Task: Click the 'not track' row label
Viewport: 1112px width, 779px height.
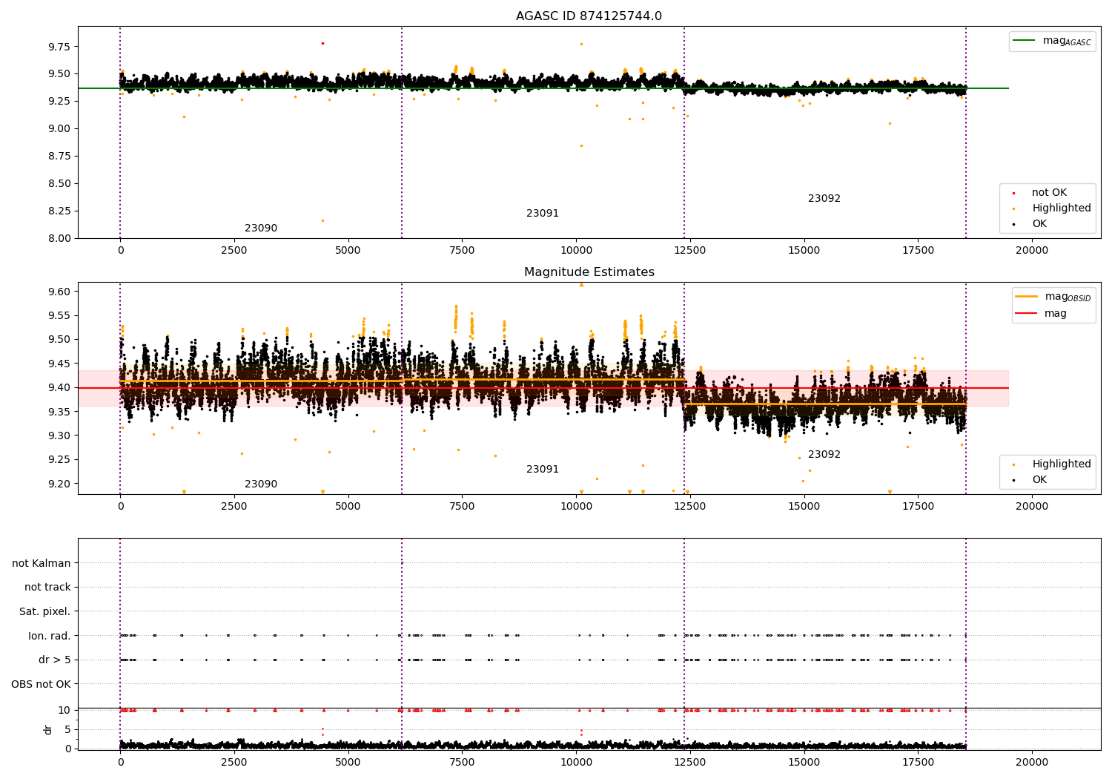Action: [x=47, y=588]
